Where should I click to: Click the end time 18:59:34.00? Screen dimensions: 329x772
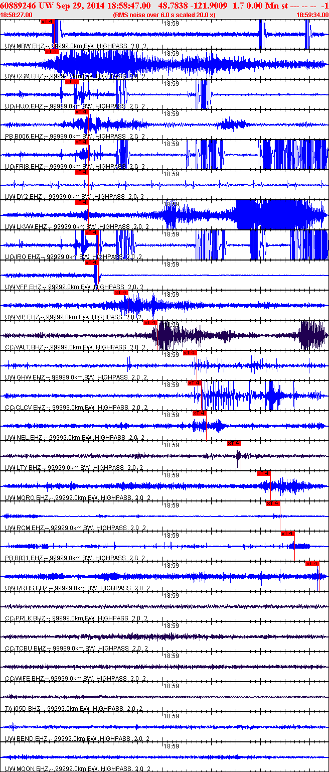point(312,15)
